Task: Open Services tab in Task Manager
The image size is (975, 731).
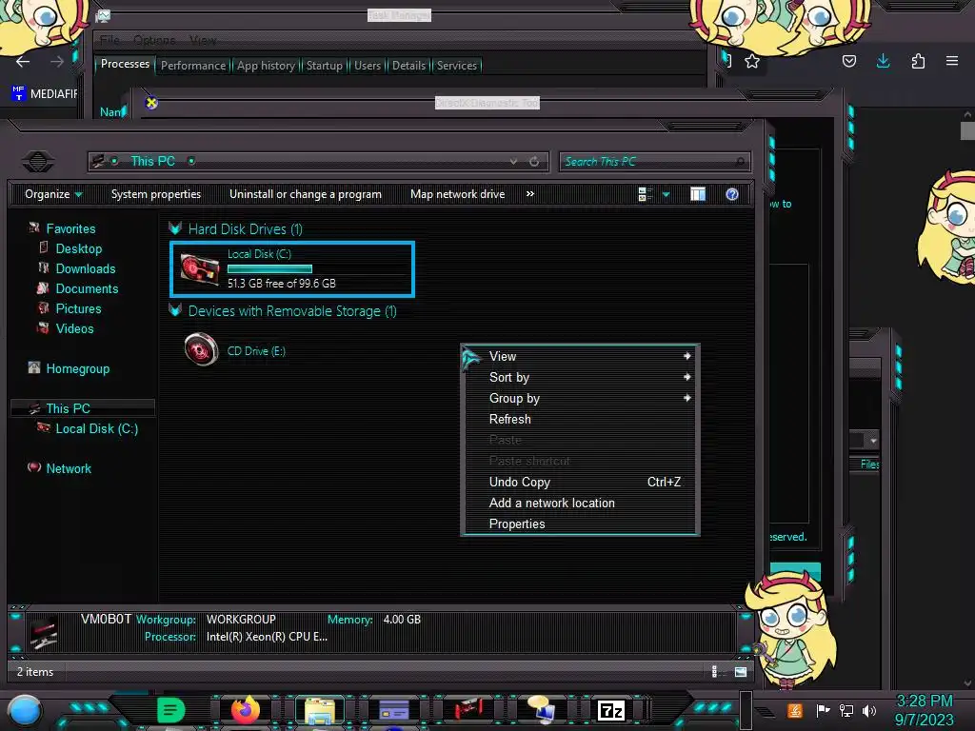Action: [x=456, y=66]
